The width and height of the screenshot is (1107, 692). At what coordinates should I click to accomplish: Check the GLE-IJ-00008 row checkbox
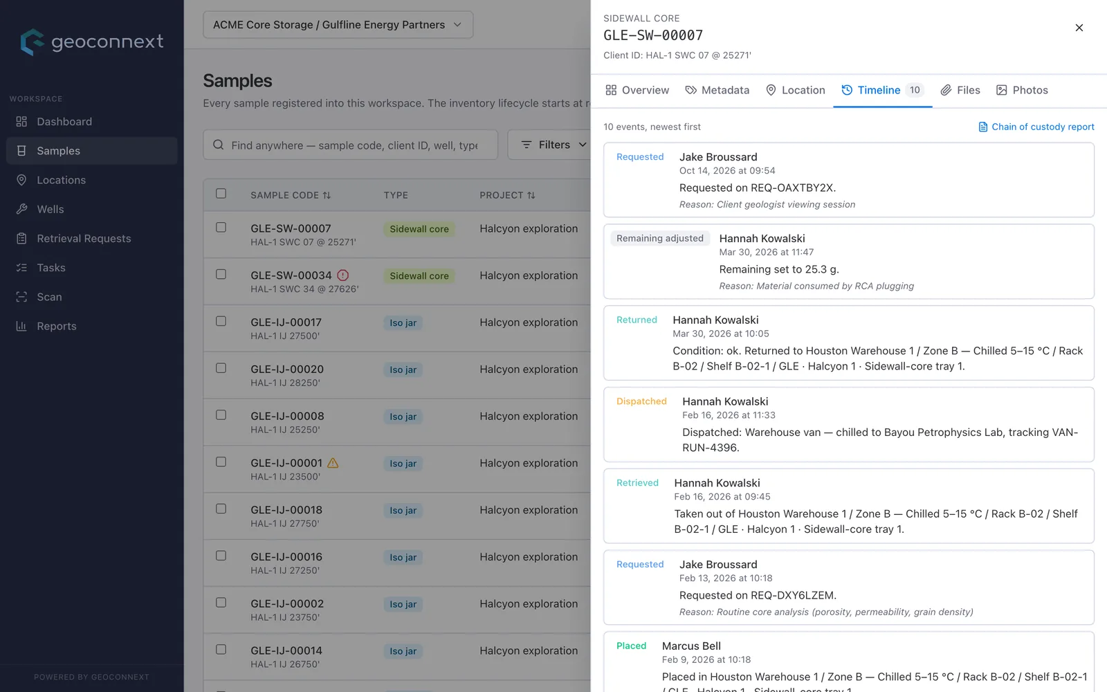tap(221, 415)
